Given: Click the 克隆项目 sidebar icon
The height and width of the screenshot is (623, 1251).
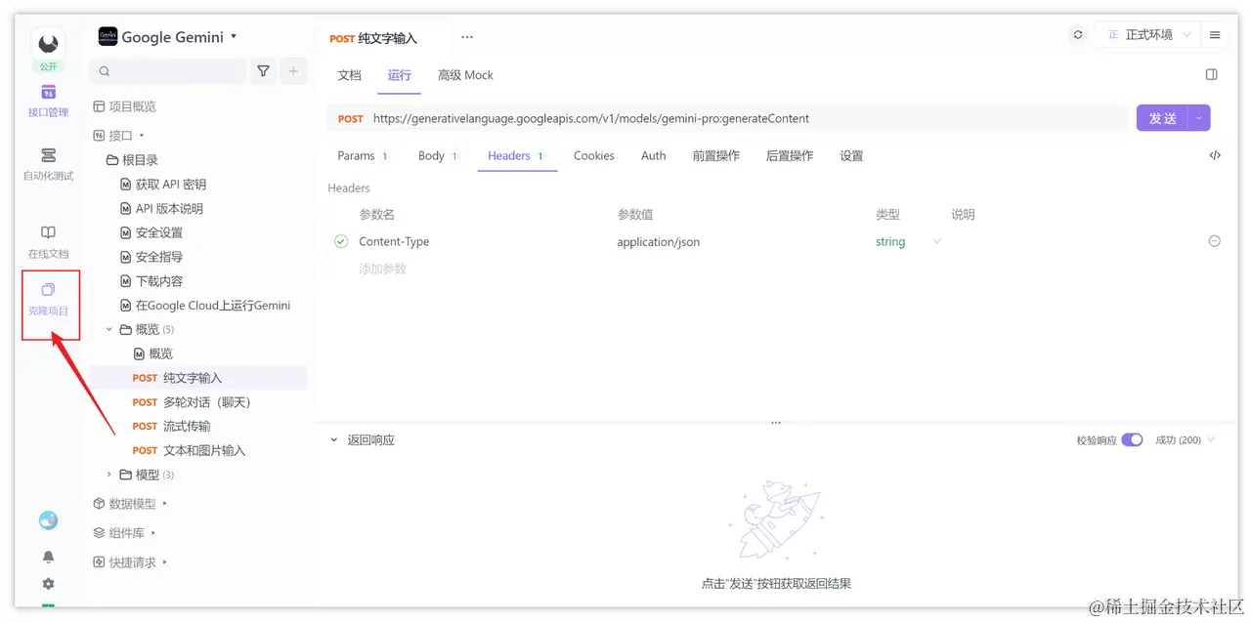Looking at the screenshot, I should (48, 297).
